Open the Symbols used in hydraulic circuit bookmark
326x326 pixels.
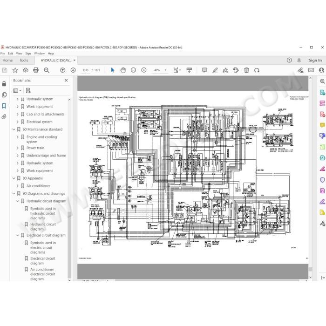(x=43, y=213)
